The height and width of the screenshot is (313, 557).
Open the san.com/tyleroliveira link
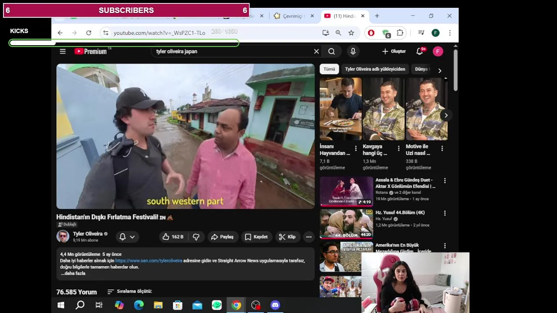[x=149, y=261]
